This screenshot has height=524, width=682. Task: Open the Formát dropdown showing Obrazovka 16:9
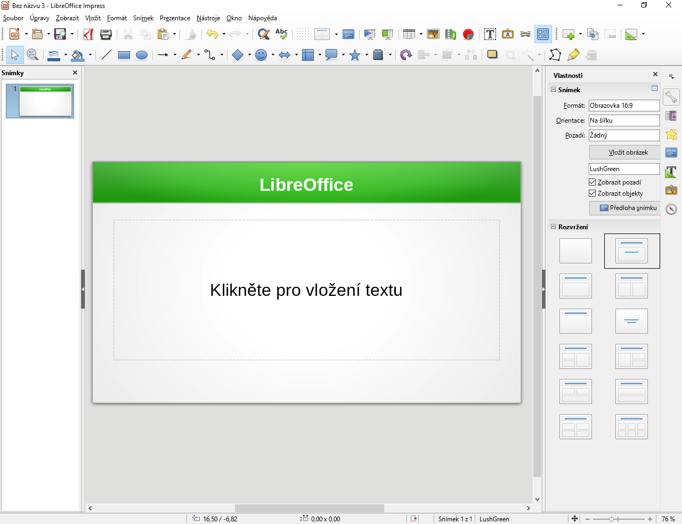624,106
